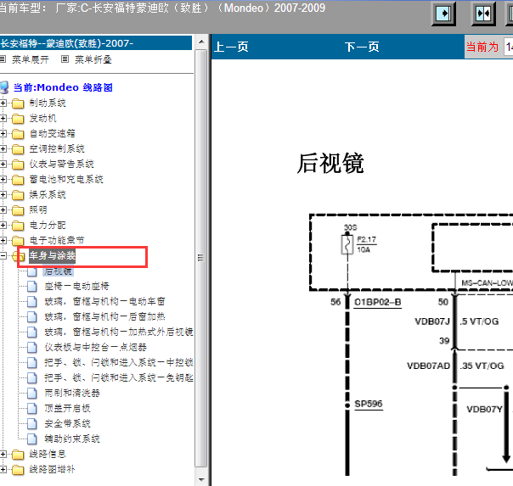The height and width of the screenshot is (486, 513).
Task: Click the O1BP02-B connector label in diagram
Action: tap(378, 303)
